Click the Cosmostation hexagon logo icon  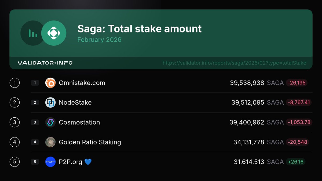(50, 122)
